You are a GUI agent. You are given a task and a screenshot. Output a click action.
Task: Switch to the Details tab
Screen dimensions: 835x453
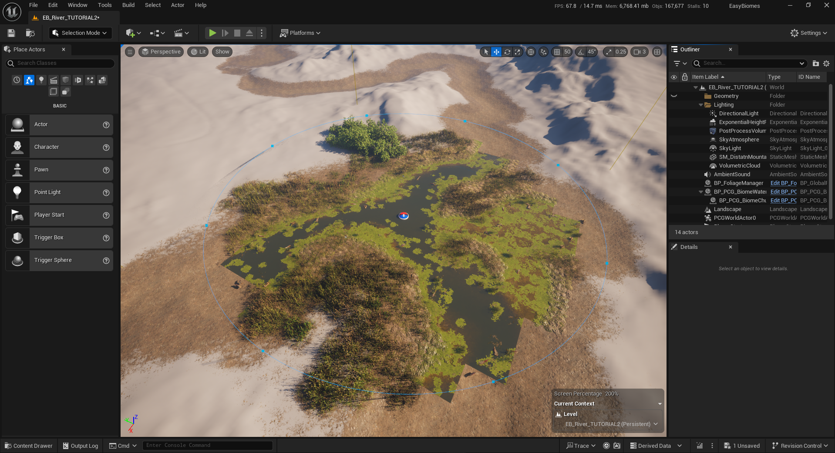point(688,247)
